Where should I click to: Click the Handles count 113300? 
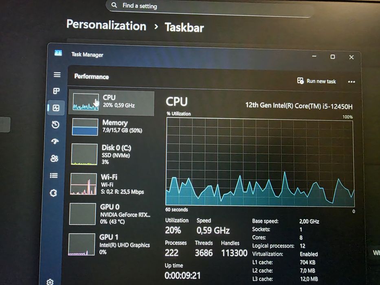click(x=234, y=253)
